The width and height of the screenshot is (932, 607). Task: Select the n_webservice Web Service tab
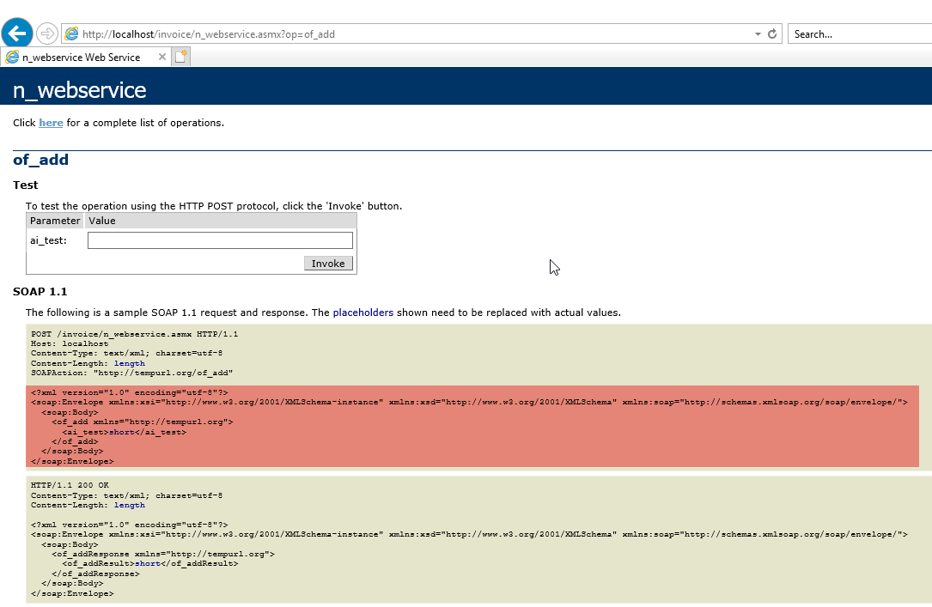82,58
